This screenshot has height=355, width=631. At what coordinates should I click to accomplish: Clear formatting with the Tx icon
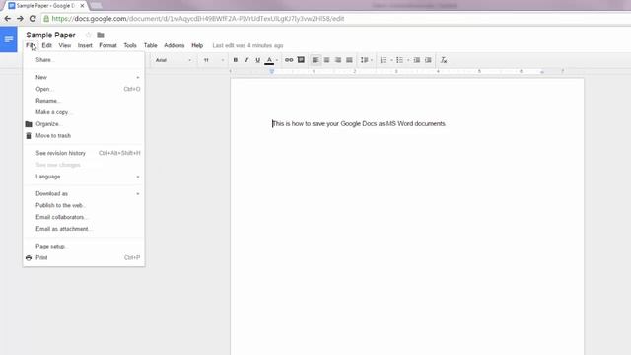[x=444, y=60]
